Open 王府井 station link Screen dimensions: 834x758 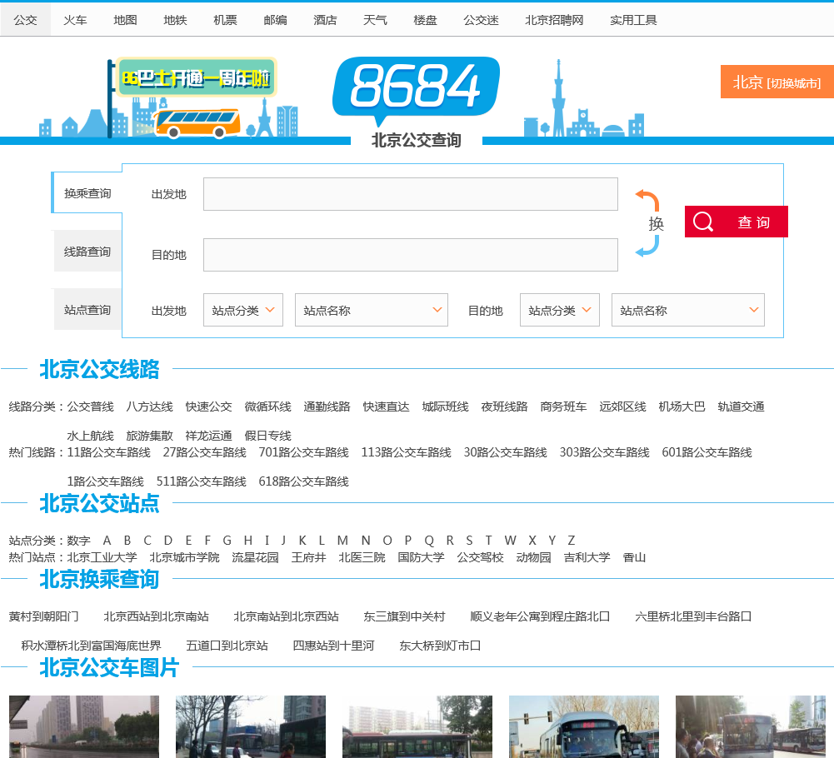point(308,557)
